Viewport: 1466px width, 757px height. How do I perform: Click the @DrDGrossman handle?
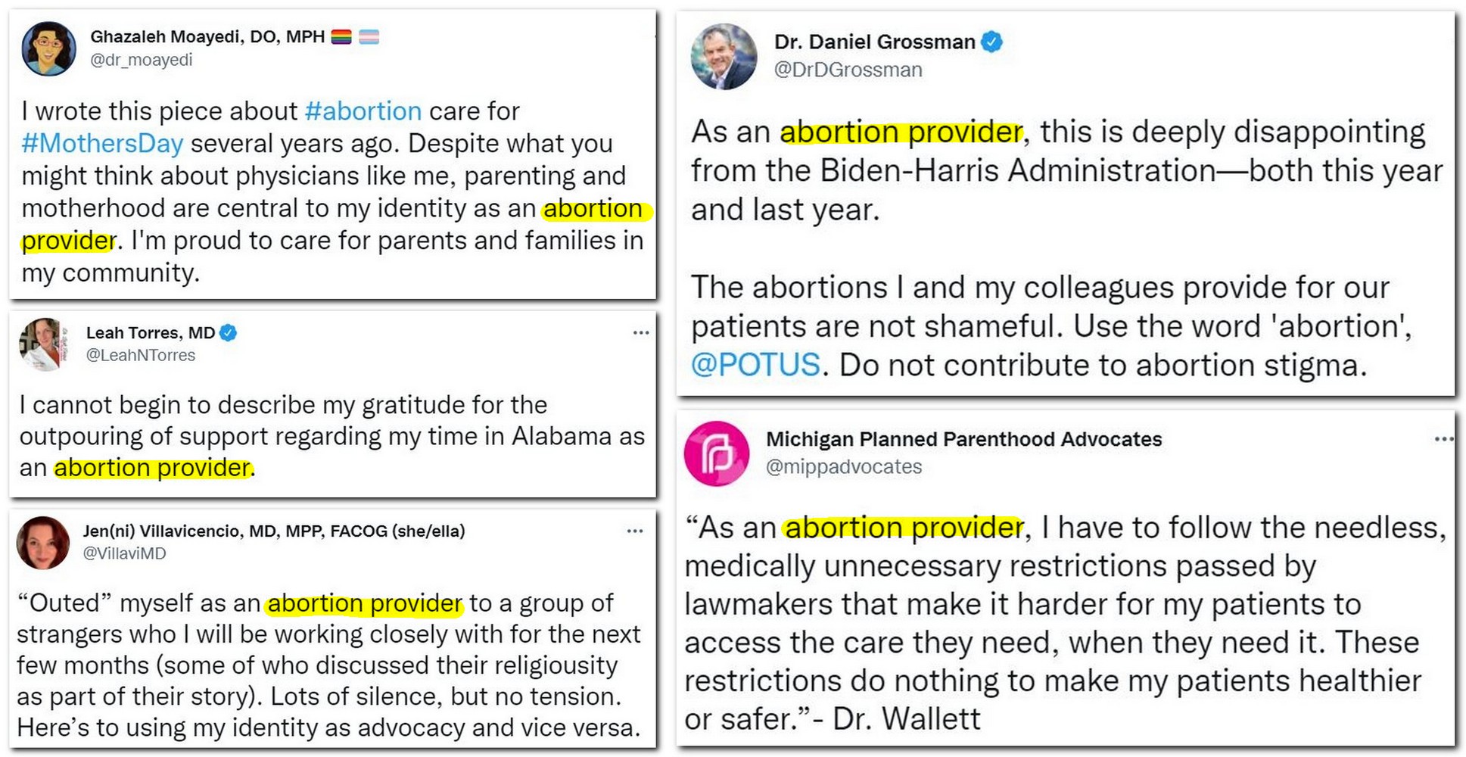[x=848, y=70]
